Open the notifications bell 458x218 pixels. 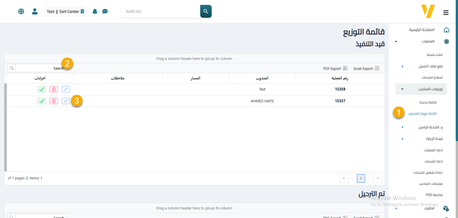click(95, 11)
